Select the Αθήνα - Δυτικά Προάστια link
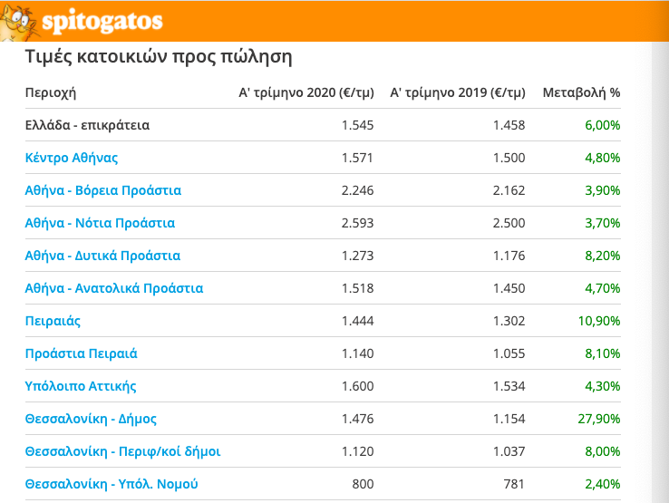 tap(102, 256)
